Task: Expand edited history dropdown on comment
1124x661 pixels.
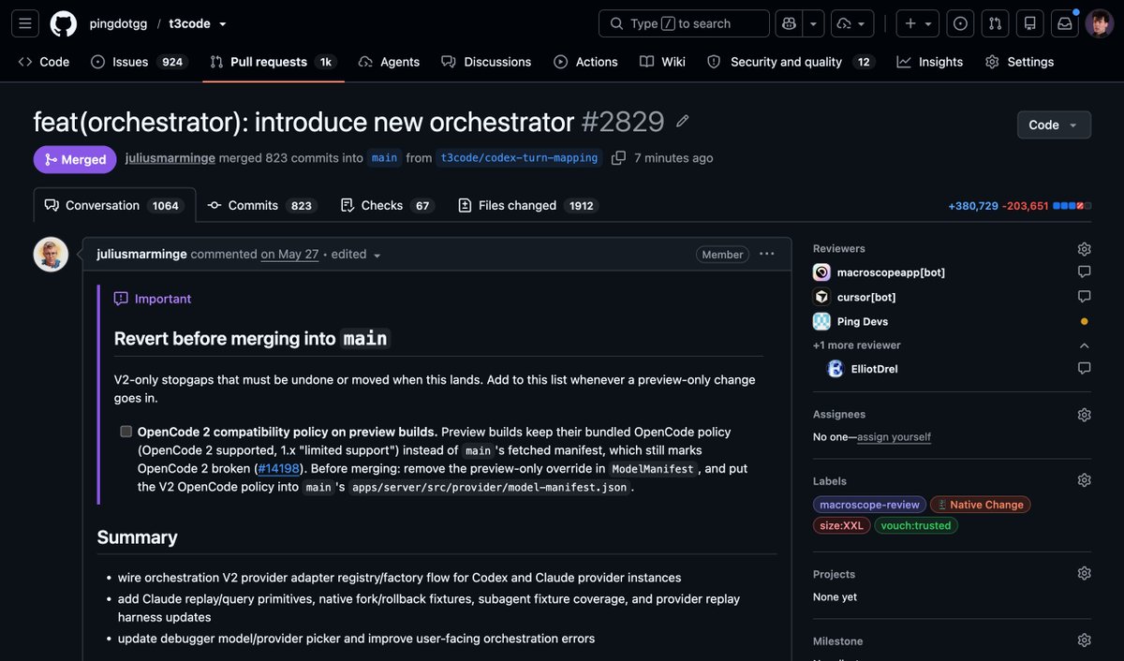Action: click(x=357, y=255)
